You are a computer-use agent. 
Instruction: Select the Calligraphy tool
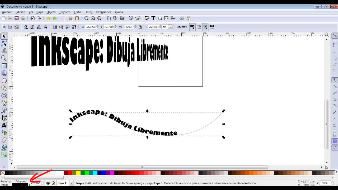[4, 118]
